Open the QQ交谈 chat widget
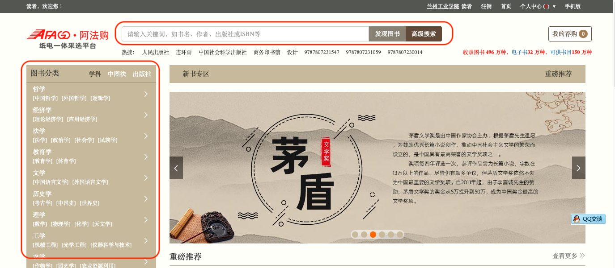This screenshot has width=615, height=268. [x=588, y=219]
